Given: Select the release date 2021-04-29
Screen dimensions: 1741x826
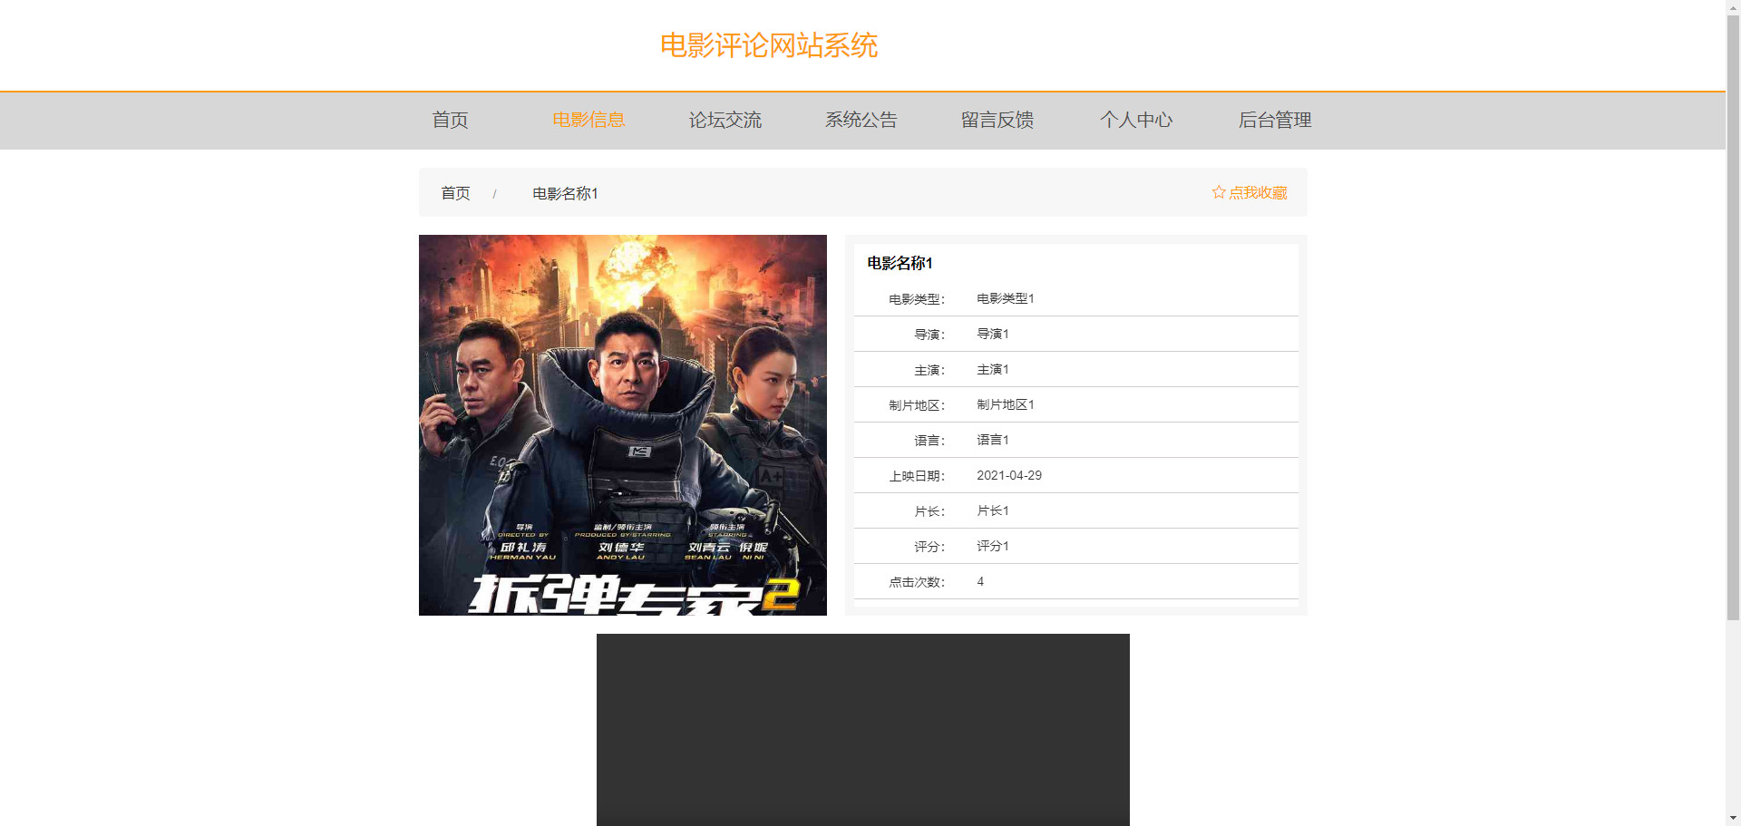Looking at the screenshot, I should coord(1009,475).
